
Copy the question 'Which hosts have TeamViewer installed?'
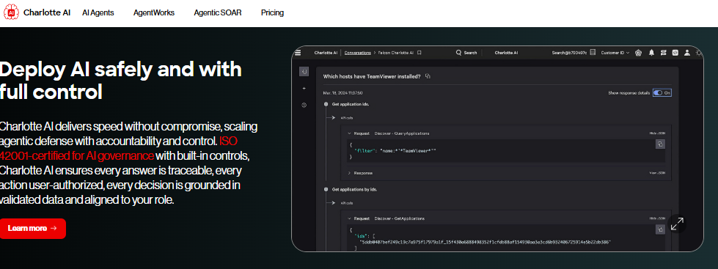428,76
